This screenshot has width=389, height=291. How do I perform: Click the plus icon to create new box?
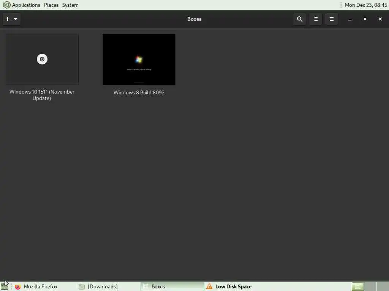coord(8,19)
